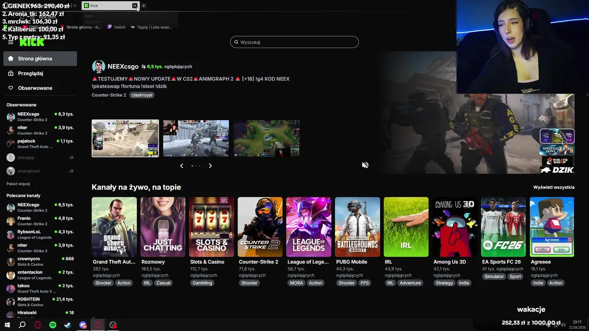589x331 pixels.
Task: Select first featured stream thumbnail
Action: pyautogui.click(x=125, y=138)
